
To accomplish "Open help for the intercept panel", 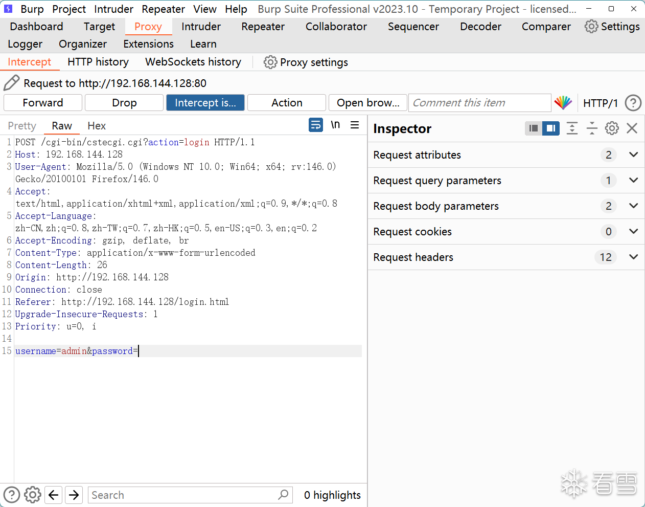I will point(633,103).
